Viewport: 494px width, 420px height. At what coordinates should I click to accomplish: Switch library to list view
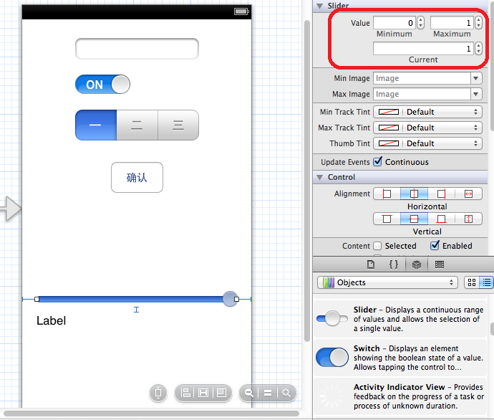[486, 282]
